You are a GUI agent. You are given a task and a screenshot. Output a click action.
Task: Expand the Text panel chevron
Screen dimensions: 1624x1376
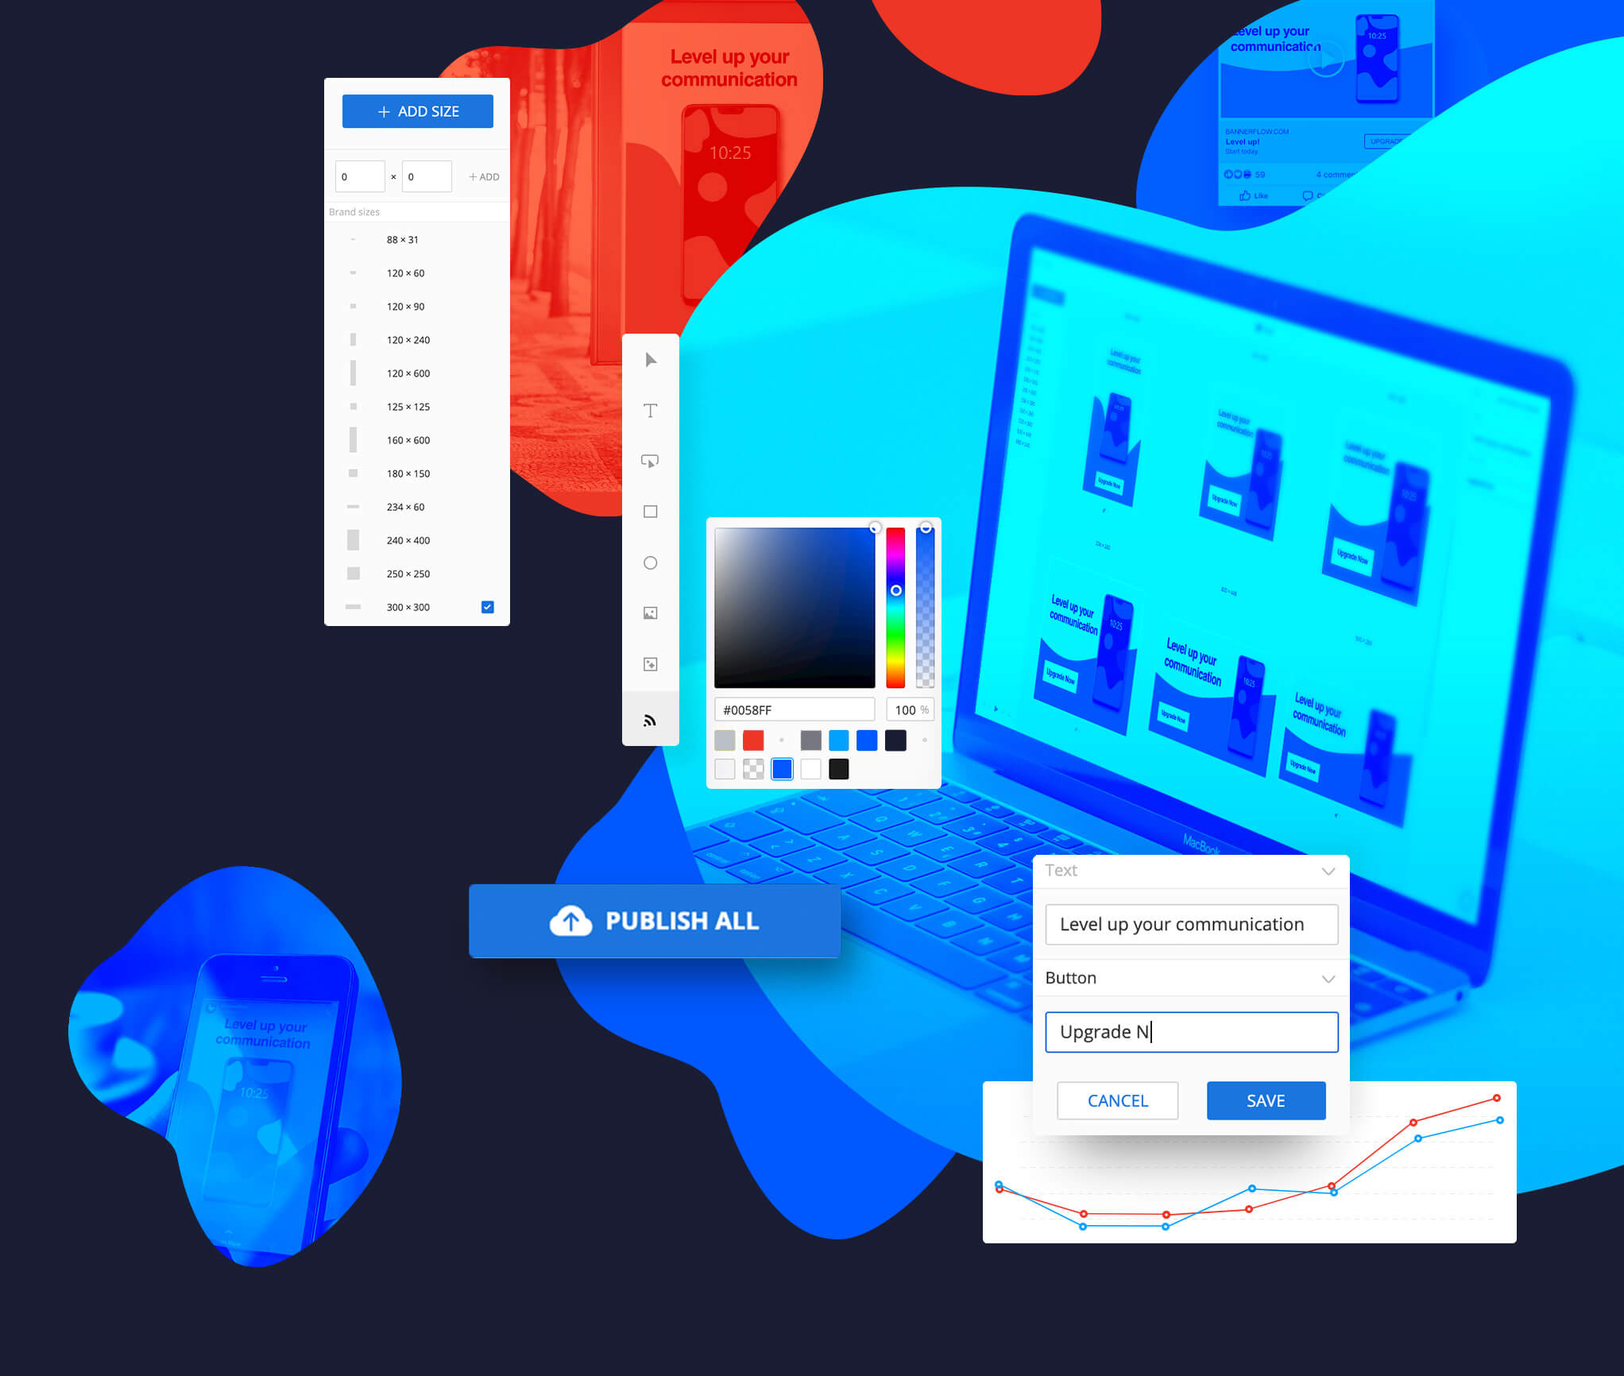[1329, 872]
